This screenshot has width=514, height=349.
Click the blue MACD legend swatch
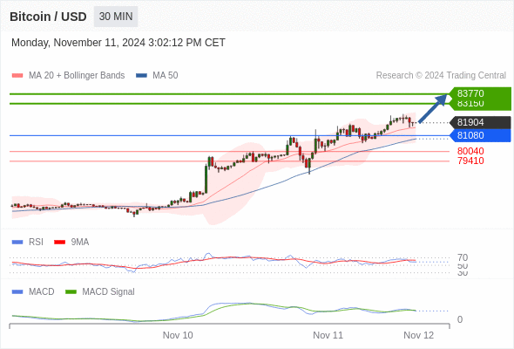[17, 292]
